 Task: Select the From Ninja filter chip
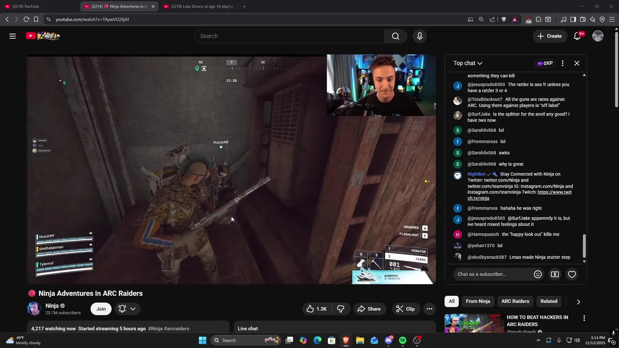[478, 301]
